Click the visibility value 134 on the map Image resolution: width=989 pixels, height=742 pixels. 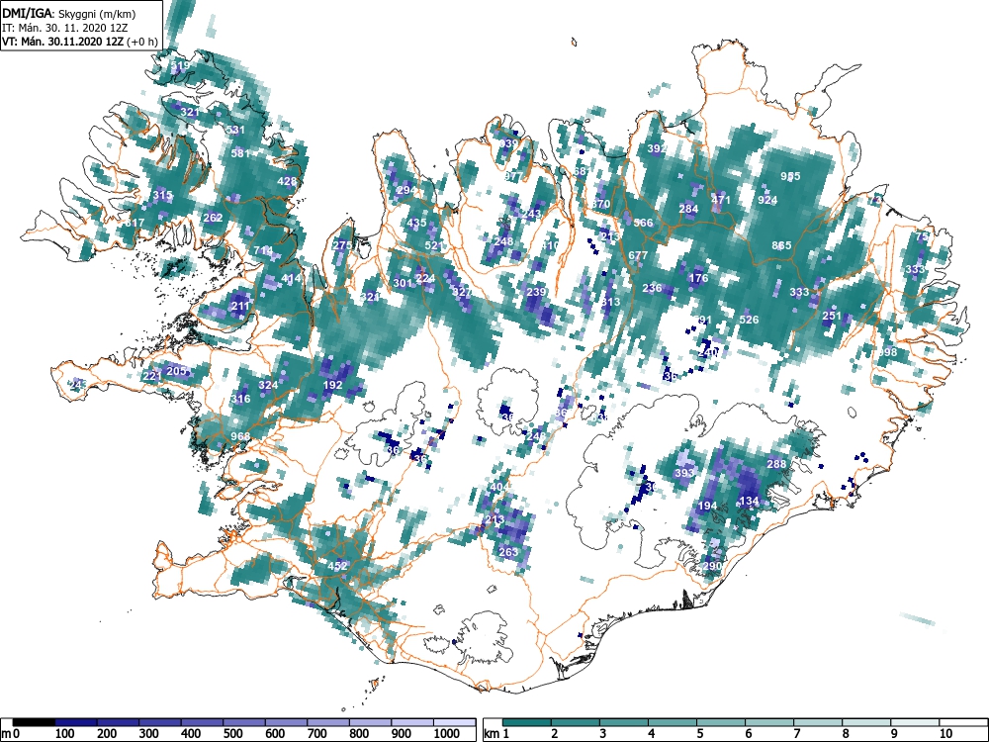(749, 501)
